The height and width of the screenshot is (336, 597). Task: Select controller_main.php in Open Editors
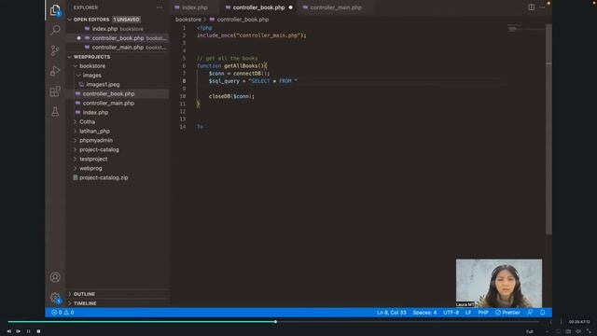point(118,48)
